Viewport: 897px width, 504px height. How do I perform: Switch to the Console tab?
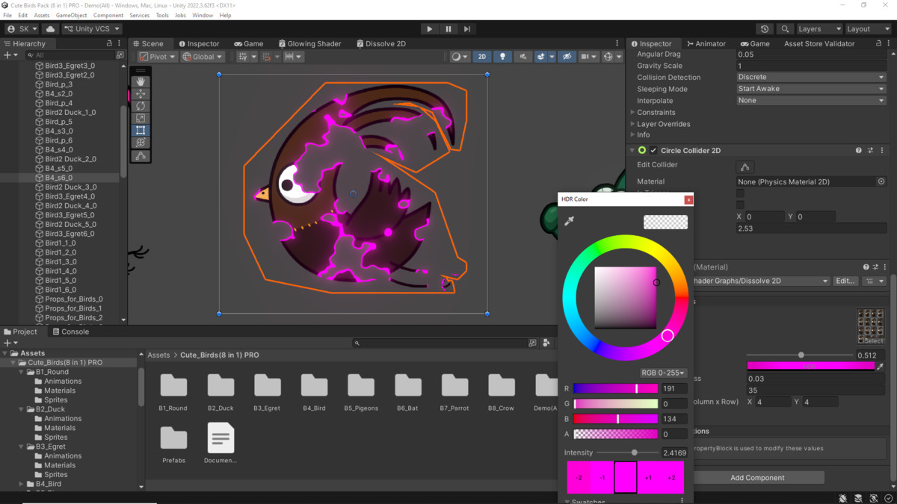point(71,332)
